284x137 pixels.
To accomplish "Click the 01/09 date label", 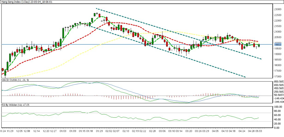I will point(73,131).
